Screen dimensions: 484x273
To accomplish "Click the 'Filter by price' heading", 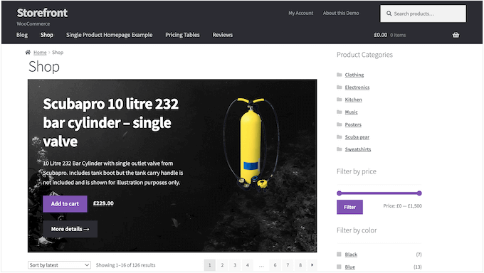I will click(356, 171).
